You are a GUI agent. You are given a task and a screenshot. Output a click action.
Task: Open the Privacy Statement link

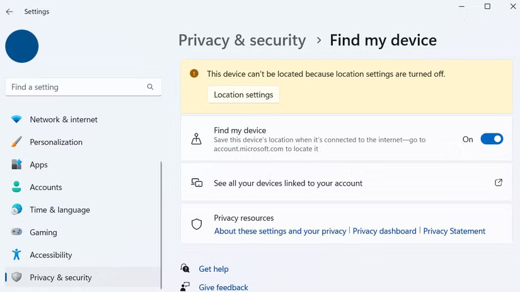pos(454,231)
